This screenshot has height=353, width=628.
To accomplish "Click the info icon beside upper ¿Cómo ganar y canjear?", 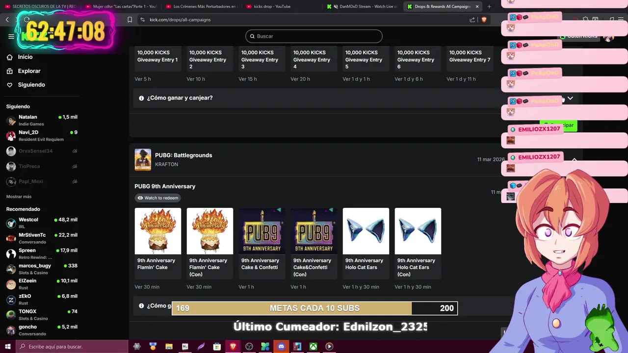I will click(x=141, y=98).
